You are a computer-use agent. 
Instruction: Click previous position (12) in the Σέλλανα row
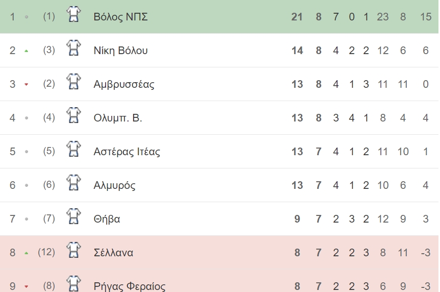pos(46,252)
